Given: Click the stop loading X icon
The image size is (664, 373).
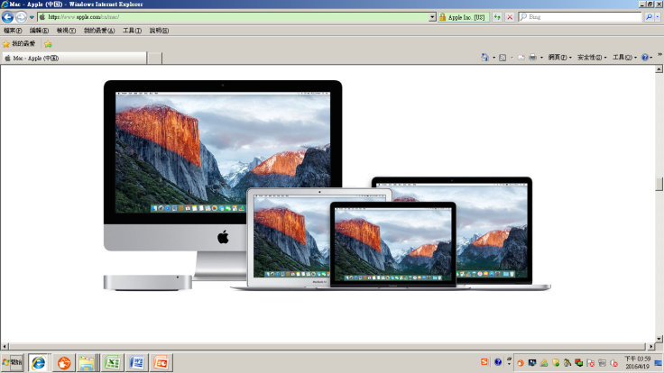Looking at the screenshot, I should pos(510,17).
